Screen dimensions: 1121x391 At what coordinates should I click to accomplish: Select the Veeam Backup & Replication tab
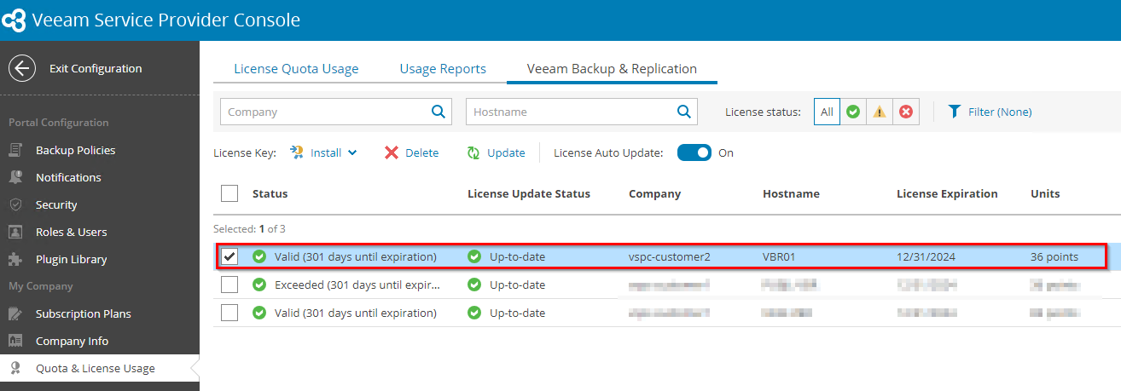[x=612, y=69]
